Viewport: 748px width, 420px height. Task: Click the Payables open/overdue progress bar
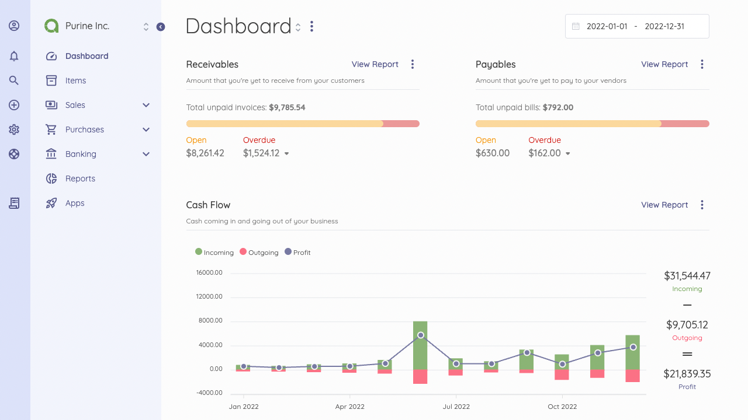click(x=593, y=124)
